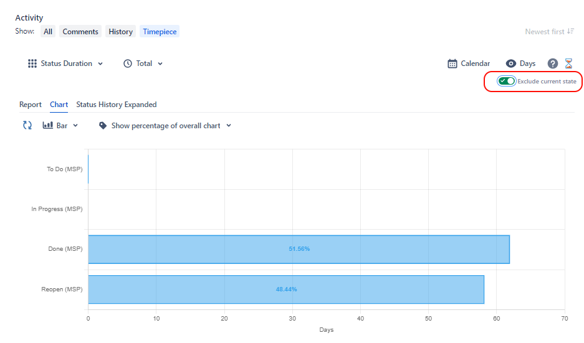Image resolution: width=584 pixels, height=343 pixels.
Task: Click the bar chart type icon
Action: [x=47, y=125]
